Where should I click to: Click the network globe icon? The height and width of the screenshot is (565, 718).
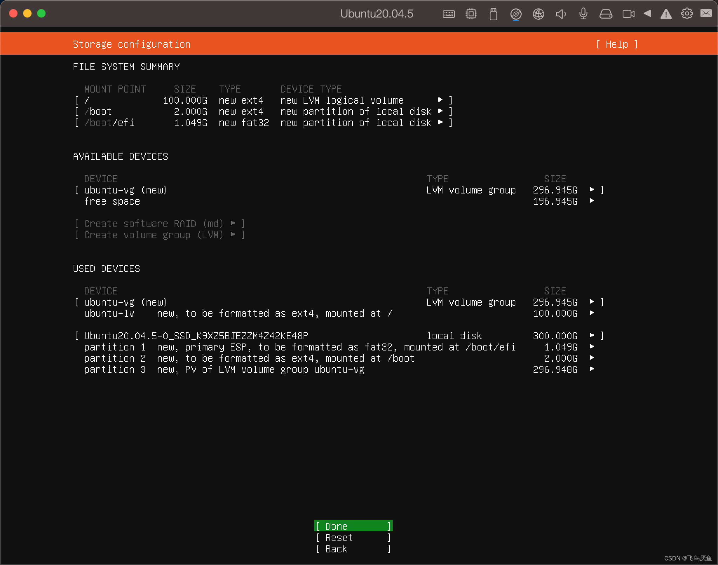pyautogui.click(x=538, y=14)
